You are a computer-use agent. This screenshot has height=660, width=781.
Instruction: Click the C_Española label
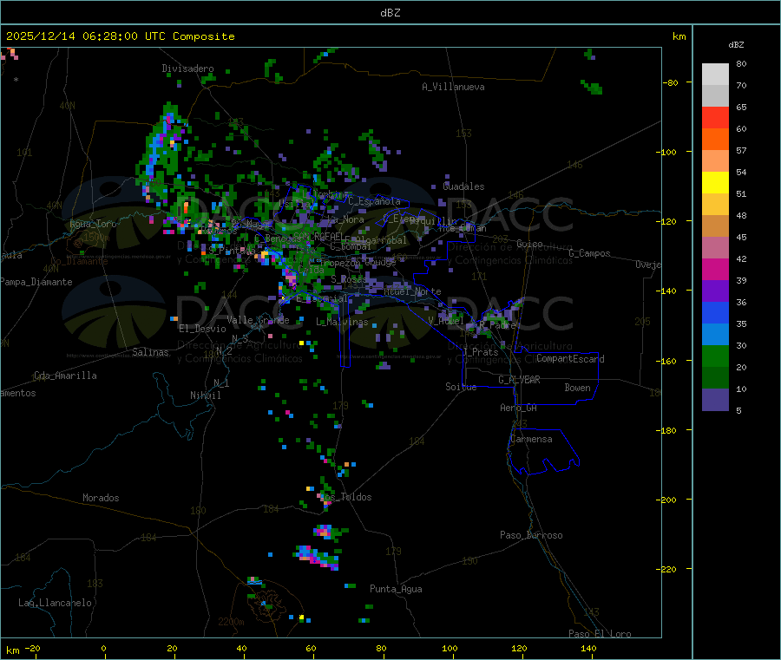(375, 201)
